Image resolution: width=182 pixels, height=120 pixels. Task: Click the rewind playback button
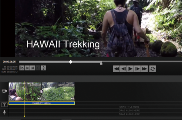coord(116,69)
